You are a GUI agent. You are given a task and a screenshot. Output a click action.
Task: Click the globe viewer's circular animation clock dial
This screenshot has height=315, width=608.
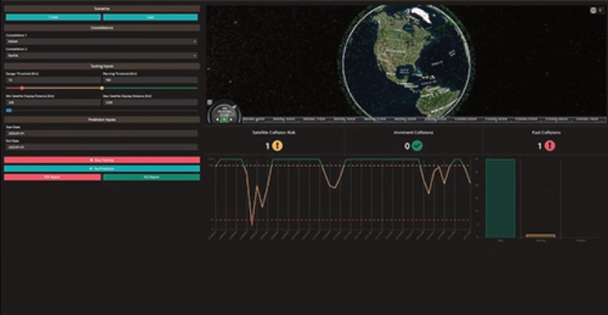click(225, 113)
